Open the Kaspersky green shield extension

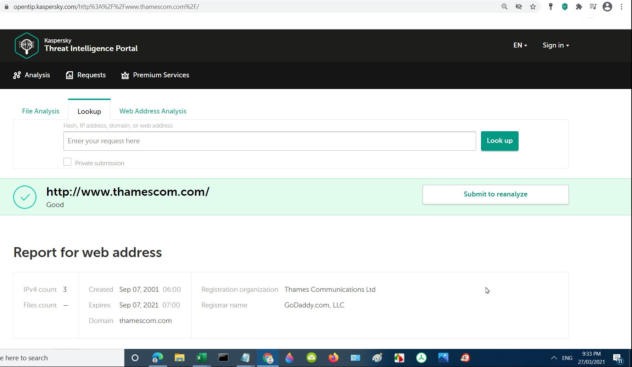click(x=565, y=7)
